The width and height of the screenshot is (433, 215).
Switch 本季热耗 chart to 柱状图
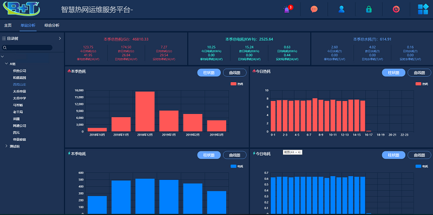point(209,72)
